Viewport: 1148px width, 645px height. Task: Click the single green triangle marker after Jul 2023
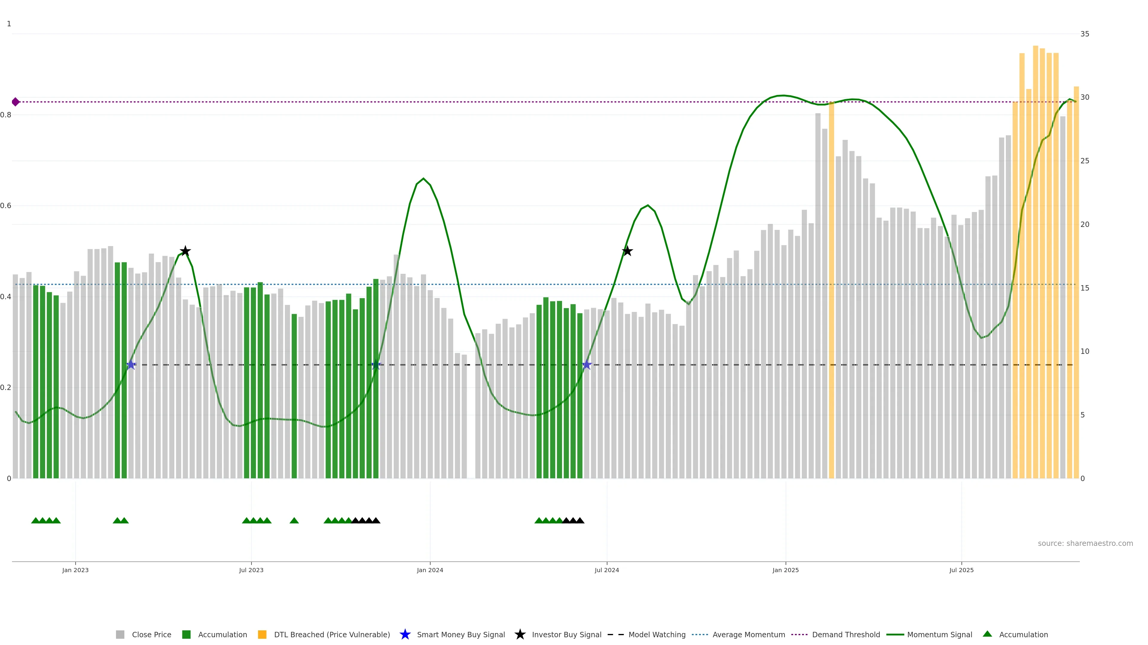(294, 520)
